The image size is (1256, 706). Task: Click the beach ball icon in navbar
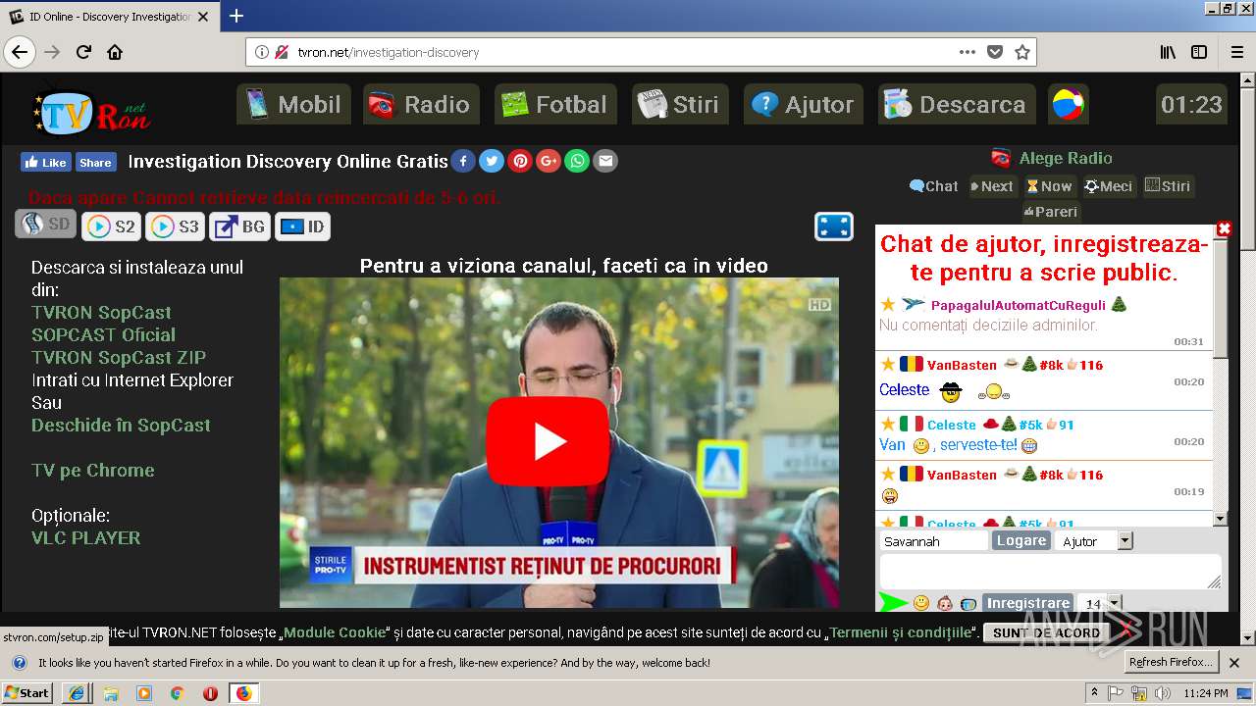click(1069, 104)
